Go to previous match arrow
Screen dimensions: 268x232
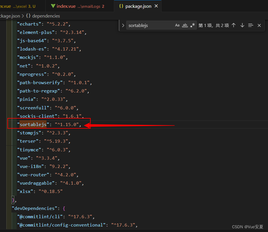click(x=234, y=25)
